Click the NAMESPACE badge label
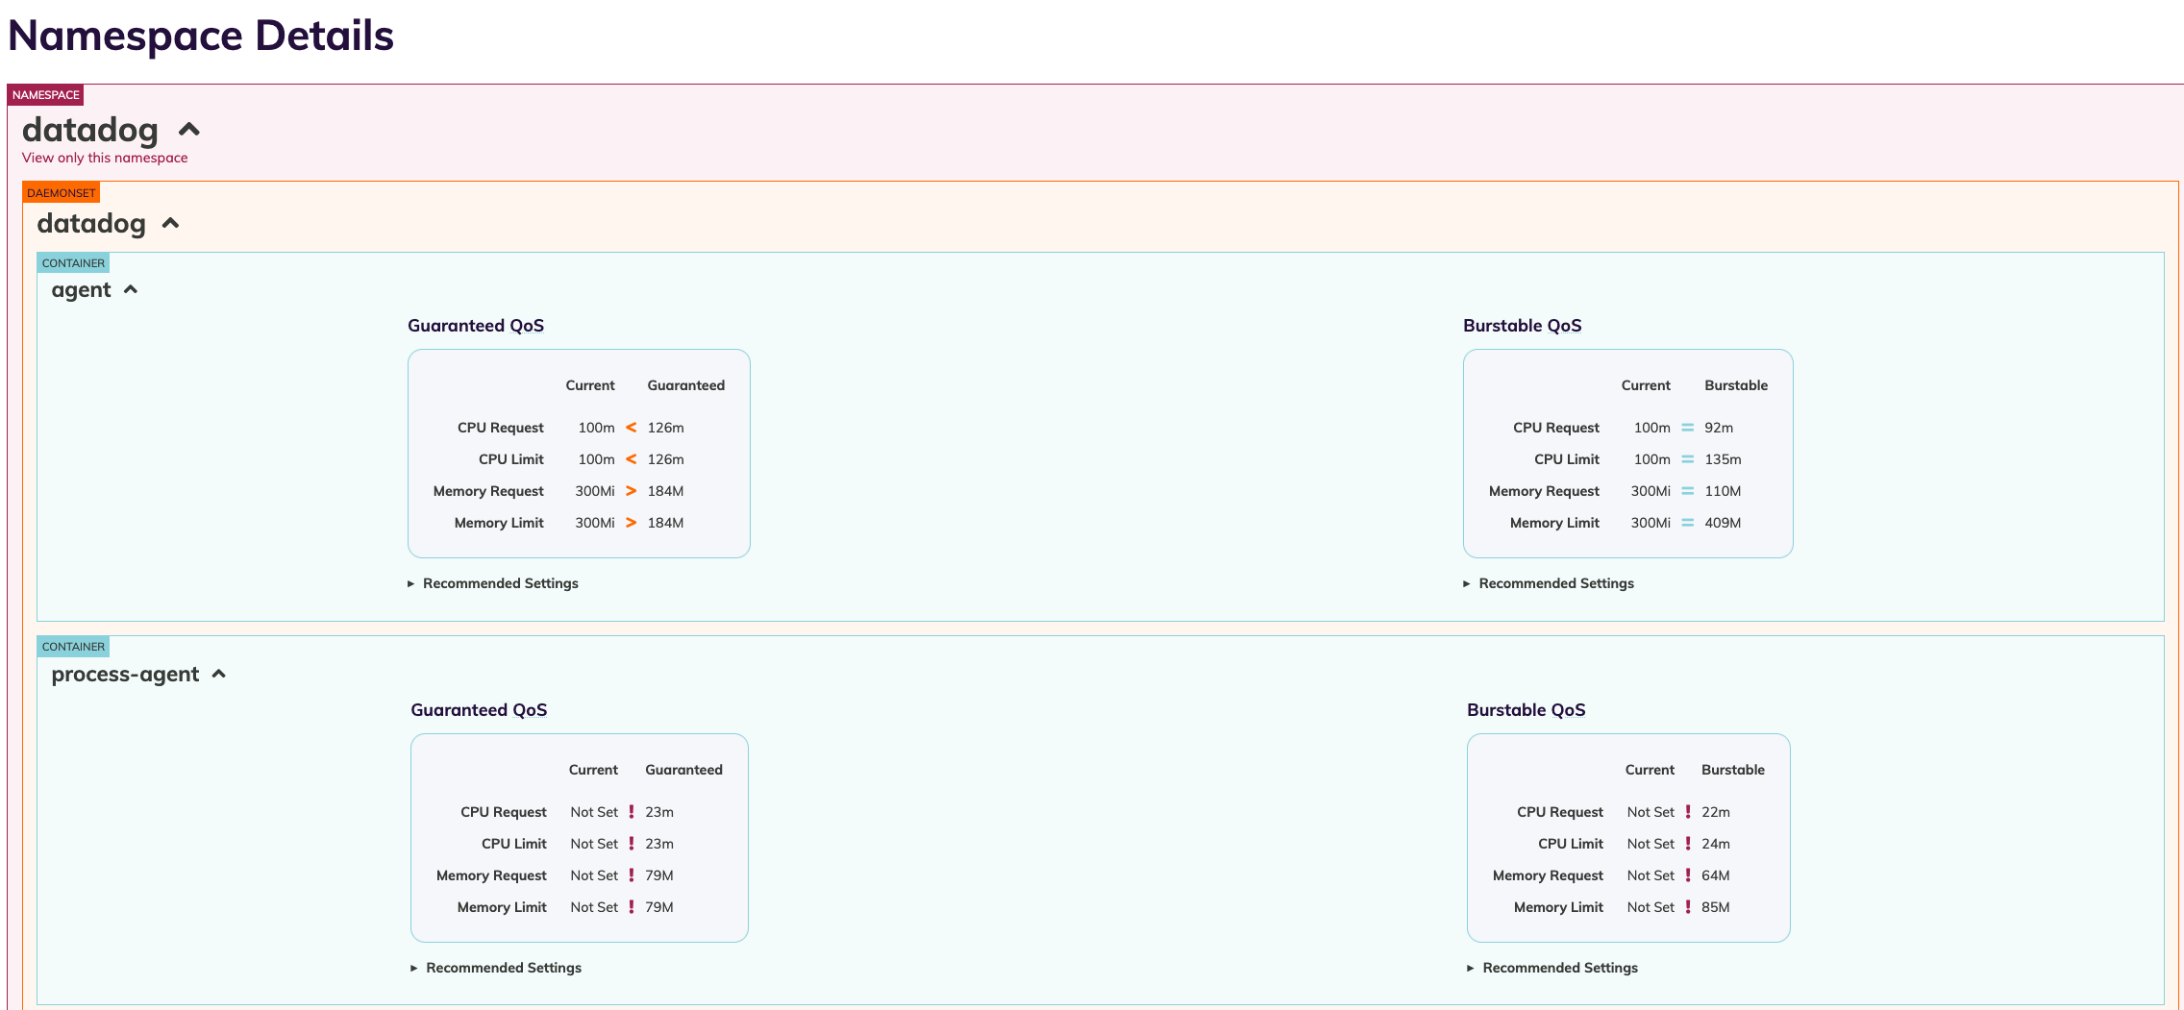Viewport: 2184px width, 1010px height. [x=45, y=95]
